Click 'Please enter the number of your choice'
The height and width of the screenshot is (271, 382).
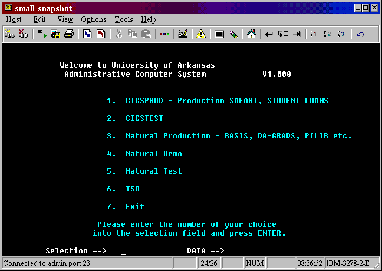(x=187, y=224)
